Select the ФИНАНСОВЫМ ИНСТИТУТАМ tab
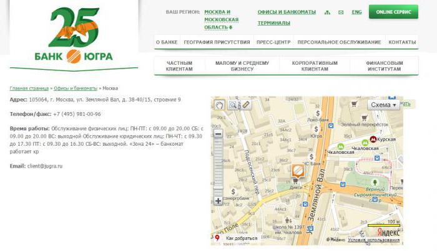Image resolution: width=437 pixels, height=251 pixels. point(385,66)
